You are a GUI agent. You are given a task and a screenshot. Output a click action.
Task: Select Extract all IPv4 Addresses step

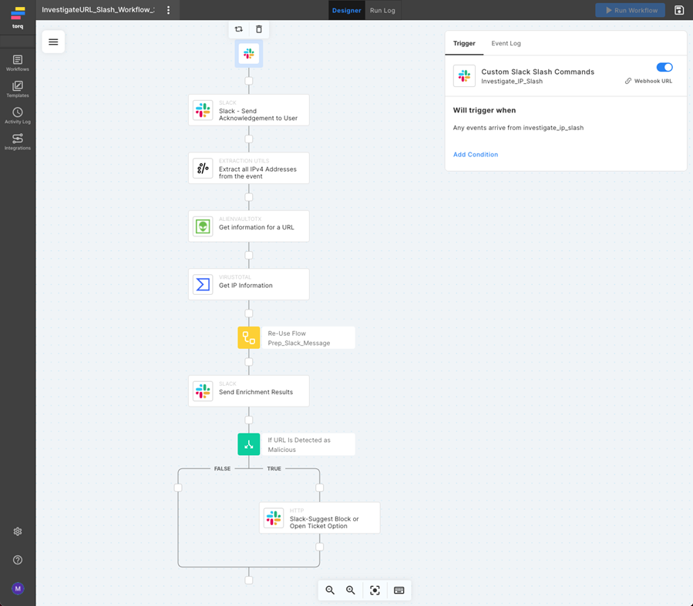click(249, 168)
